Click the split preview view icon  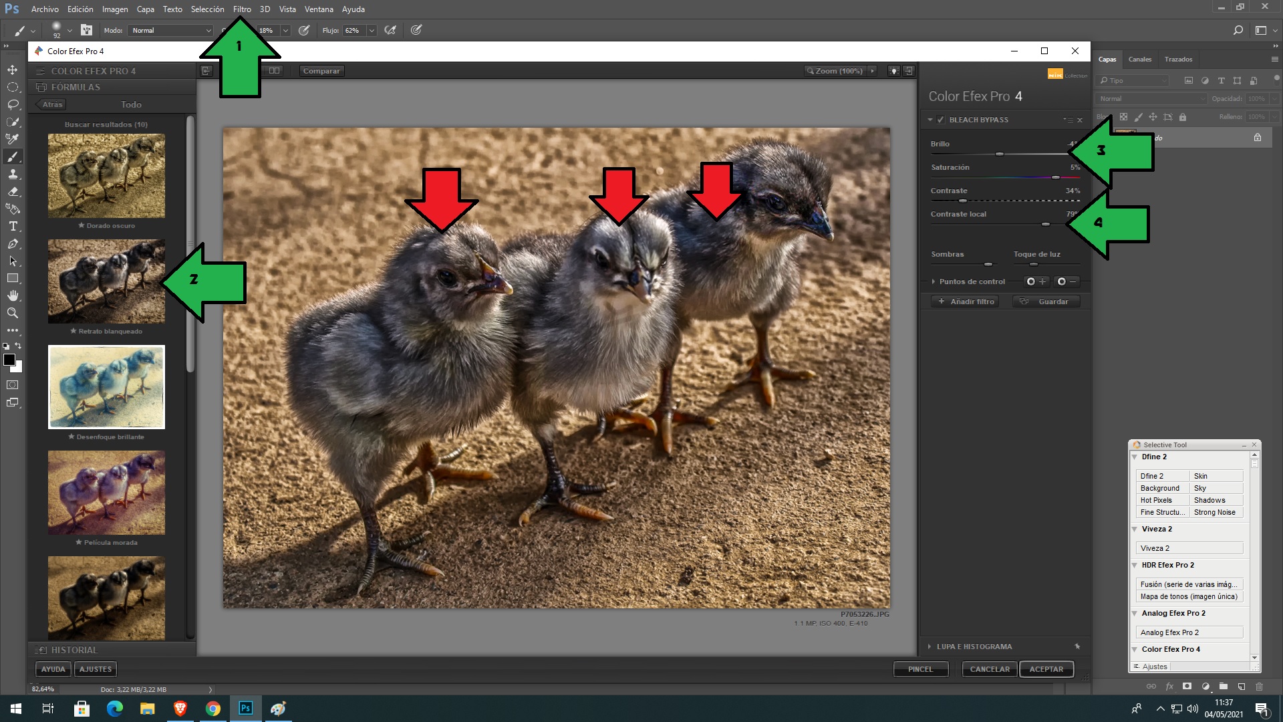click(274, 71)
